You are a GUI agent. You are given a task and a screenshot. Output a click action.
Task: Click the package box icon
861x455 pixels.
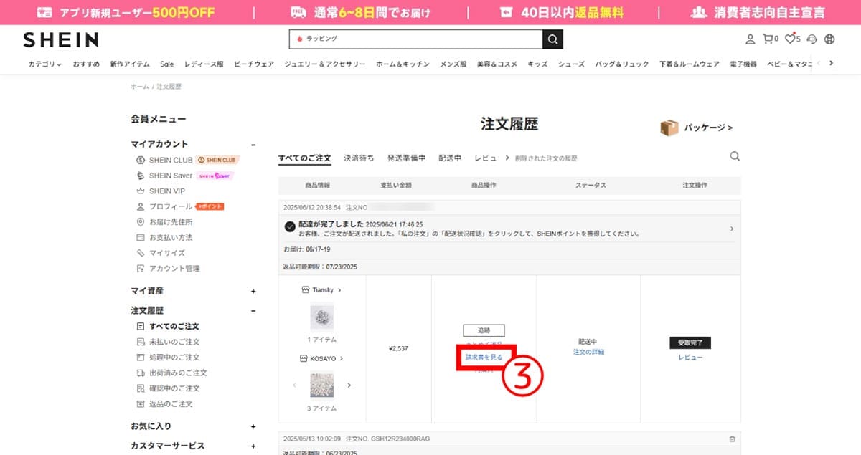coord(669,128)
